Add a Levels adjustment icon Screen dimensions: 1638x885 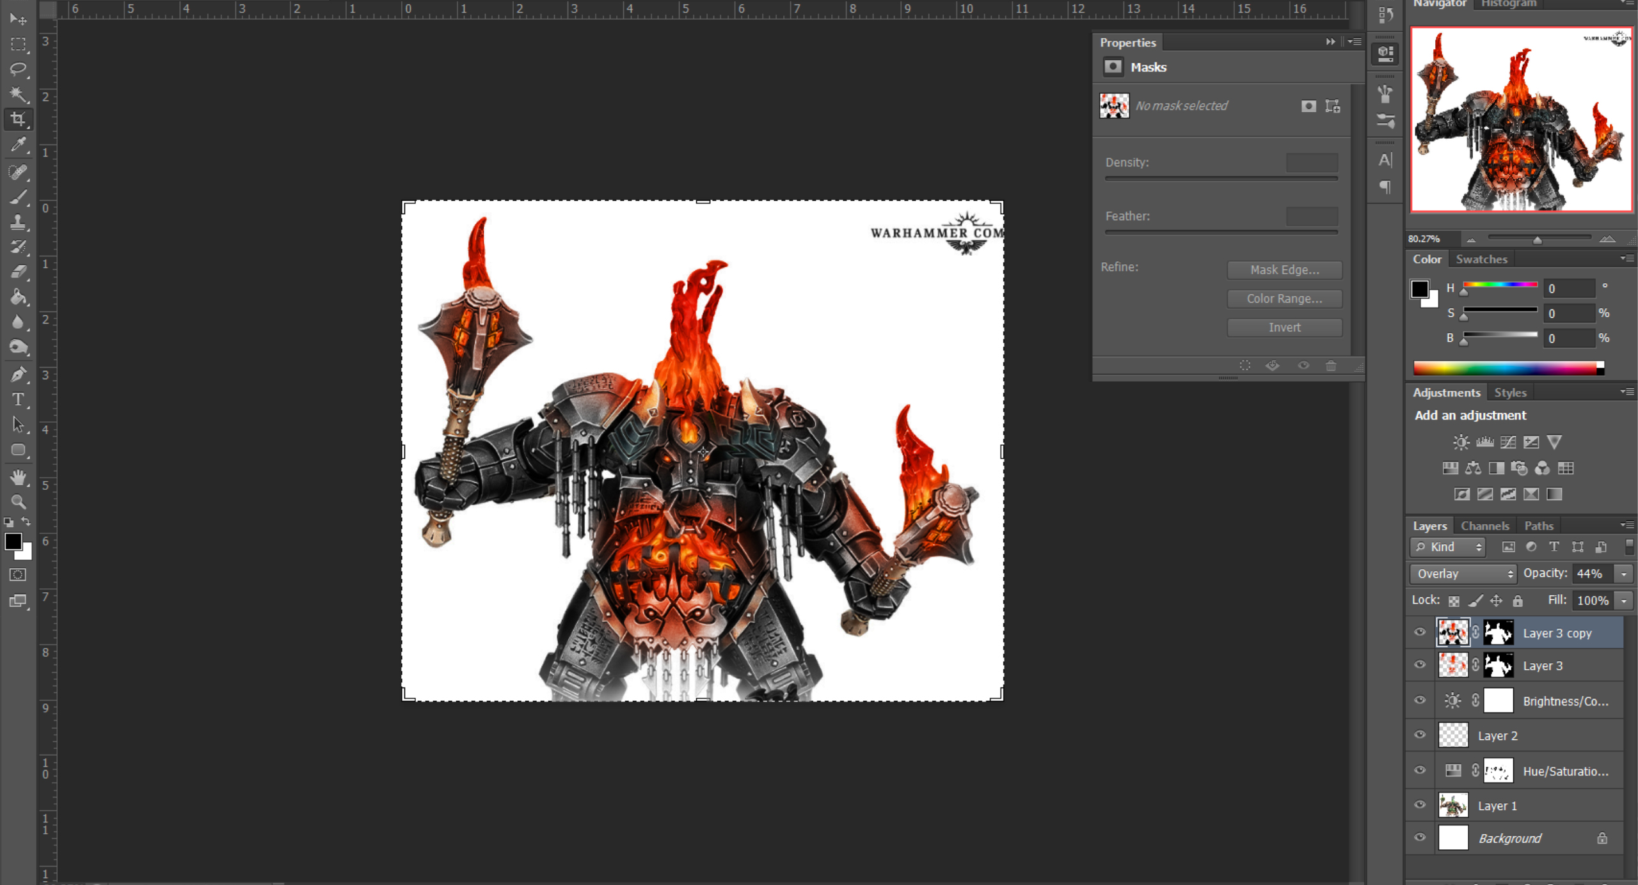(1484, 442)
